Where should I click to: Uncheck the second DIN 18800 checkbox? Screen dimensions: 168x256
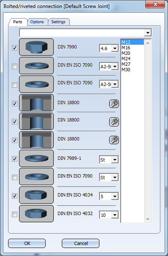(x=14, y=121)
